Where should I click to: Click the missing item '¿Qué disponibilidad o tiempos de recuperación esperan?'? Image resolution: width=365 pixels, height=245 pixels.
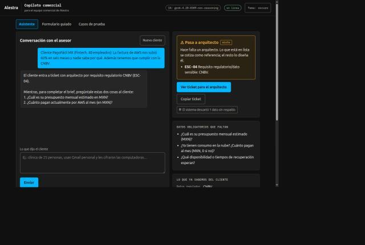click(217, 160)
